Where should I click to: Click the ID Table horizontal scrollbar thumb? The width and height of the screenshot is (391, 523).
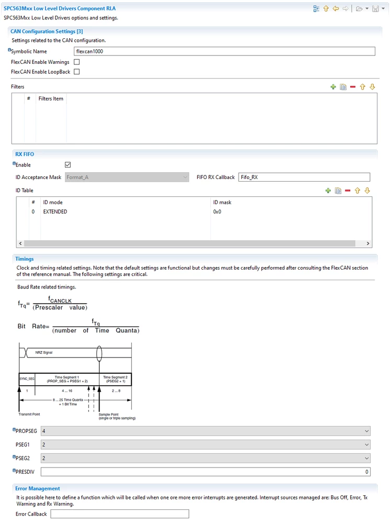(x=189, y=243)
